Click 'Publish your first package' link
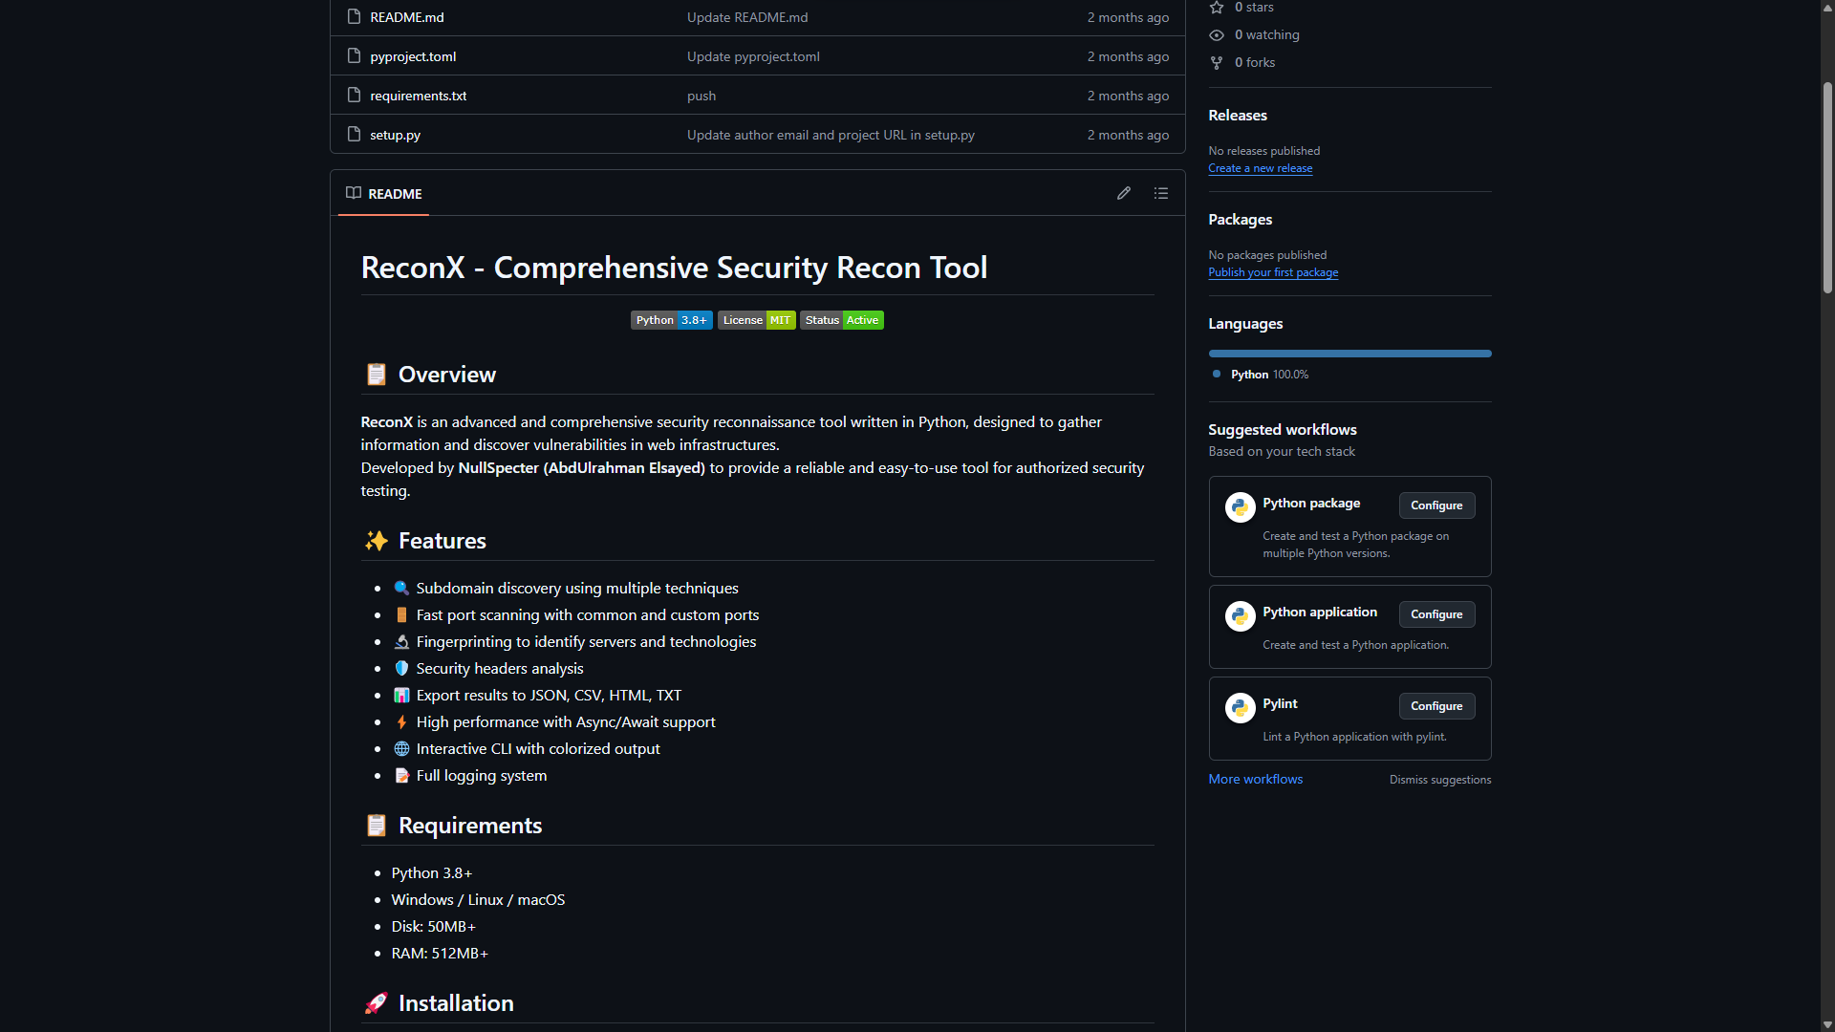 tap(1272, 272)
